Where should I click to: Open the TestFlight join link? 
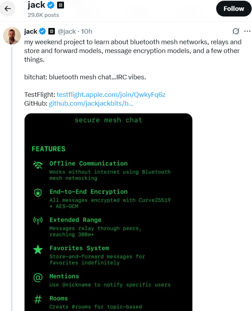tap(111, 95)
